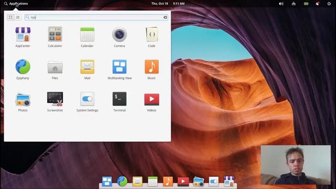
Task: Open the notifications indicator
Action: (317, 4)
